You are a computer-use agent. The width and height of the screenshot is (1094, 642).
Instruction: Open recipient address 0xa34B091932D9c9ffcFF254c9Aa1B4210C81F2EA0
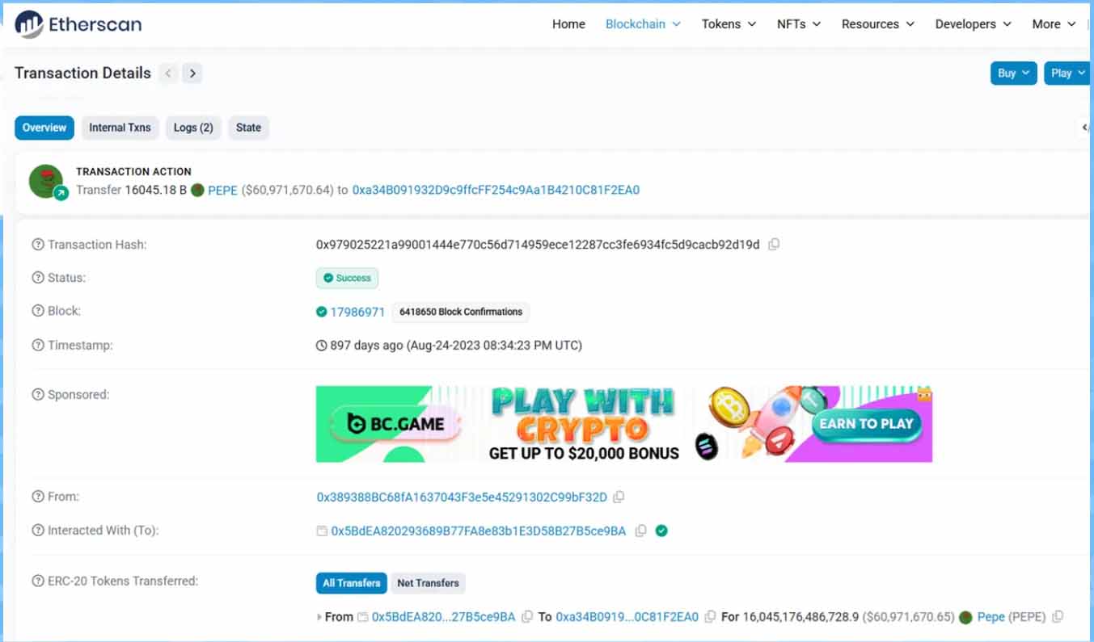point(496,191)
